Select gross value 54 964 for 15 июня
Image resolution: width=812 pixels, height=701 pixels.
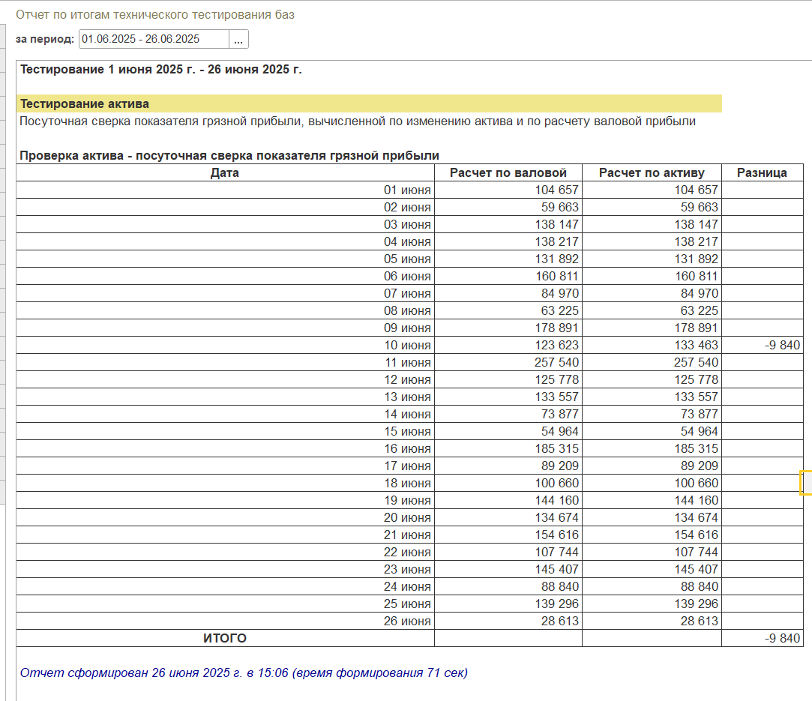508,432
